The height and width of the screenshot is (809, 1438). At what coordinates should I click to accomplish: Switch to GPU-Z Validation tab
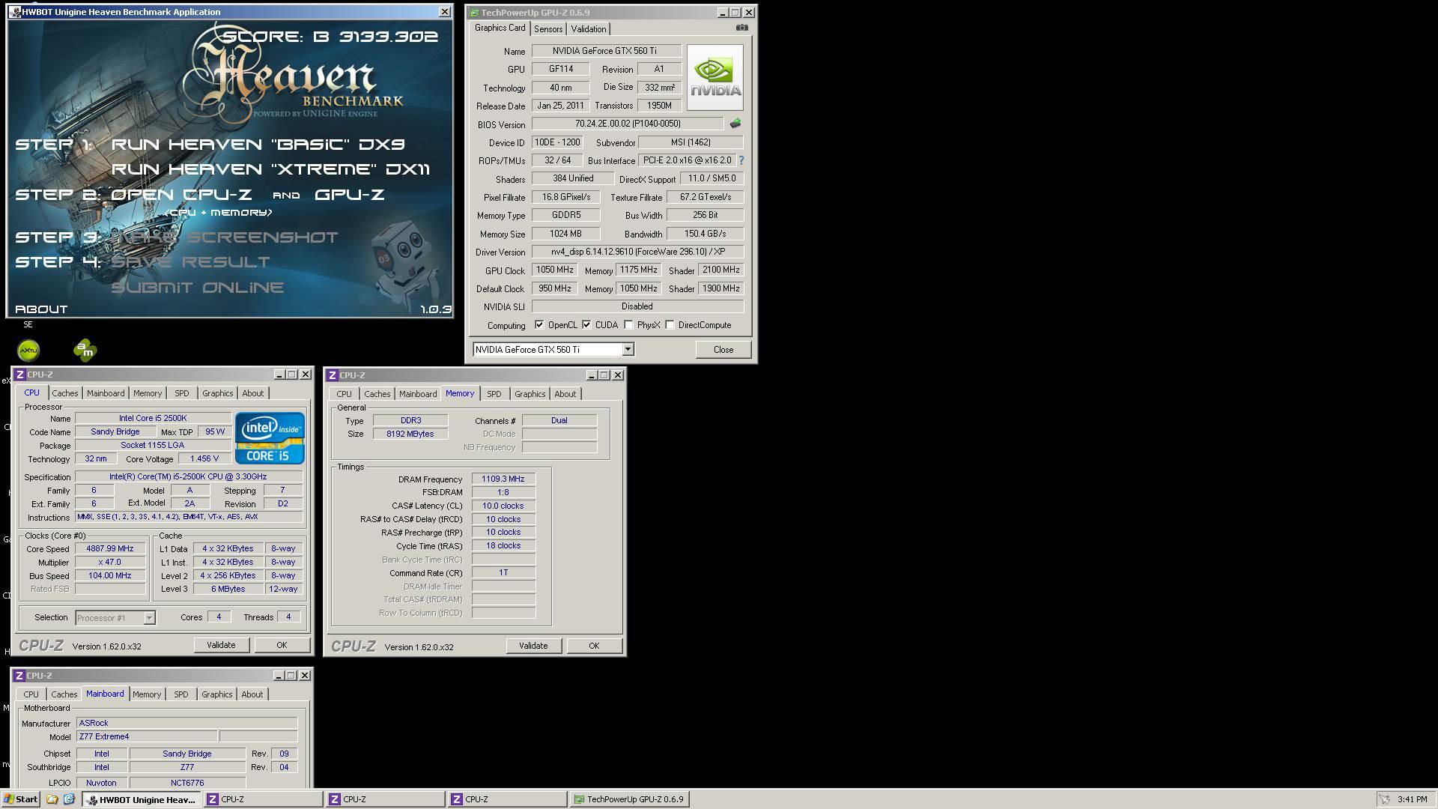tap(588, 29)
